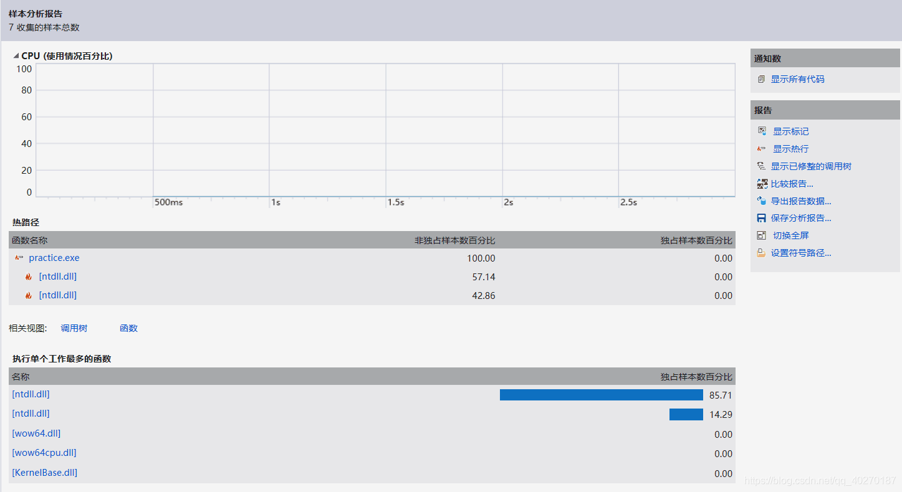Open the 保存分析报告... link
The image size is (902, 492).
pos(801,218)
